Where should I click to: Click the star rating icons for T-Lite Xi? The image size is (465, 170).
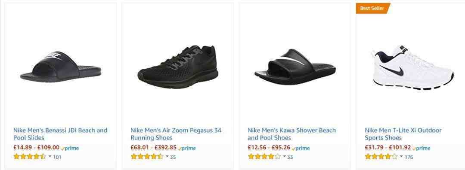pos(381,157)
